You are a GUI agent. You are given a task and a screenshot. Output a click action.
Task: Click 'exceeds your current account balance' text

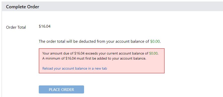[x=117, y=53]
